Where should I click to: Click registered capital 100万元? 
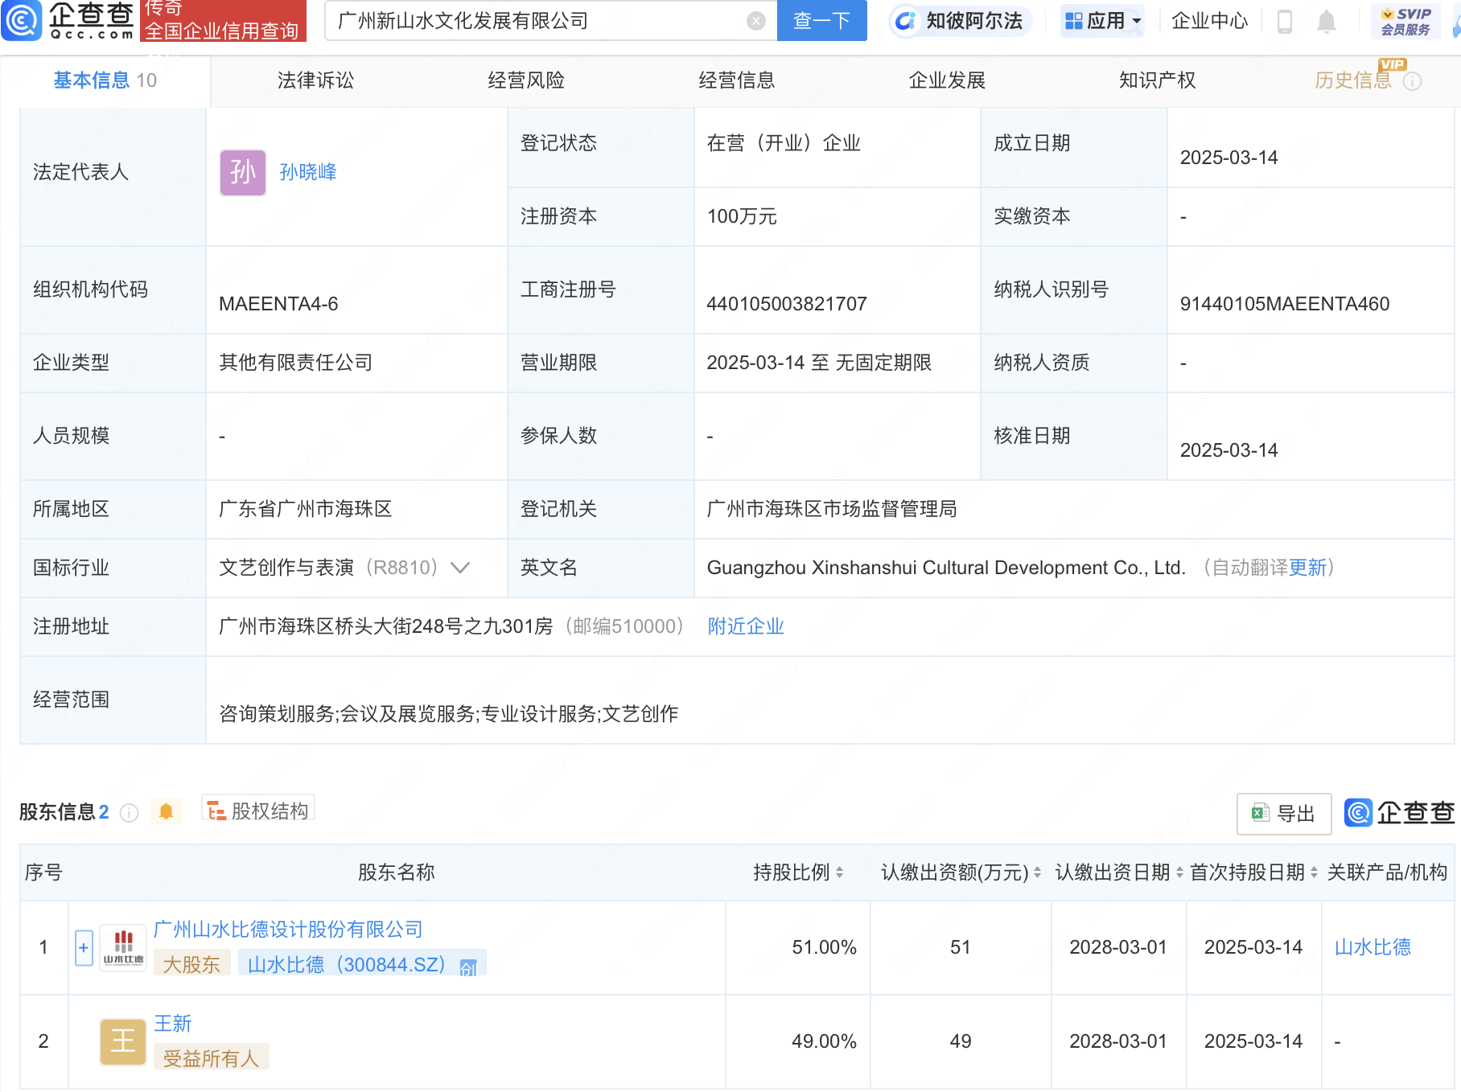(742, 216)
